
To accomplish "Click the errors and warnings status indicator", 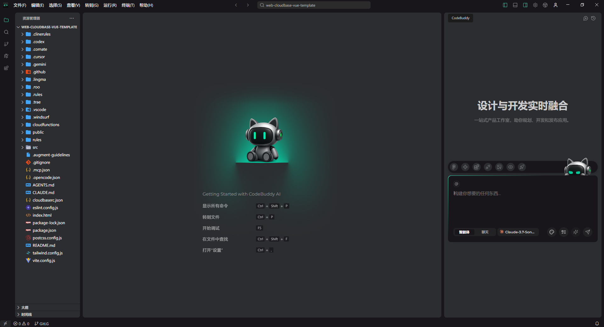I will [x=21, y=324].
